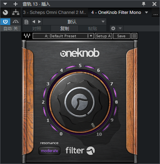Toggle the resonance moderate button
The width and height of the screenshot is (160, 164).
pyautogui.click(x=49, y=151)
